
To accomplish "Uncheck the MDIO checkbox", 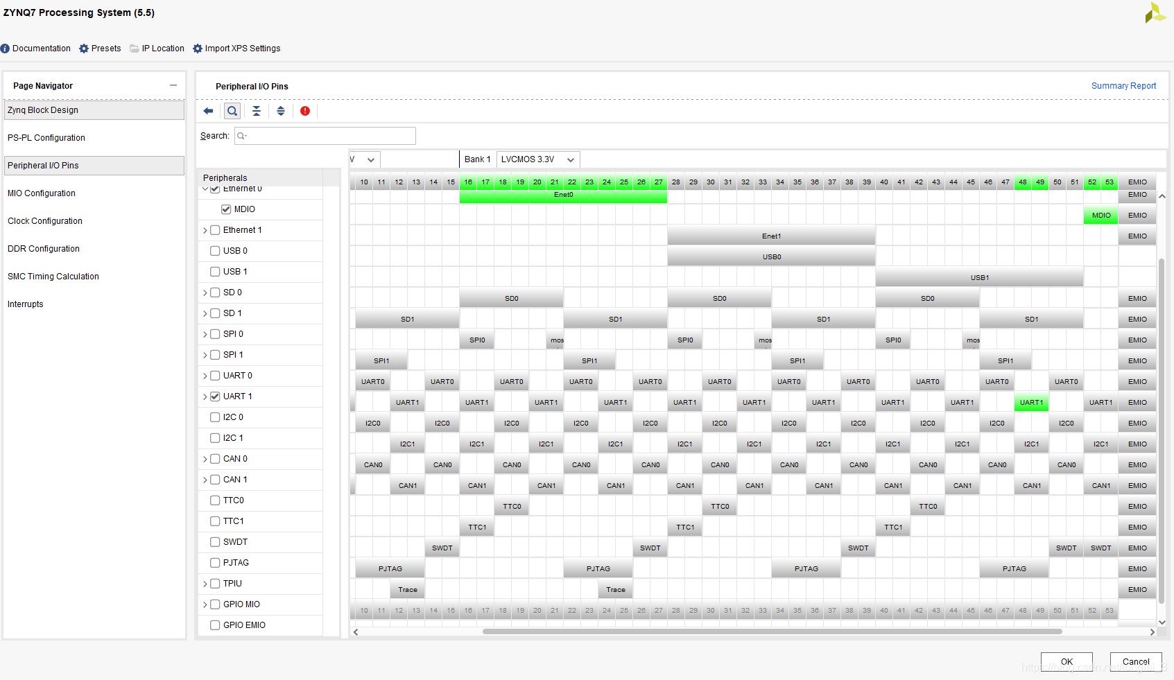I will 226,209.
